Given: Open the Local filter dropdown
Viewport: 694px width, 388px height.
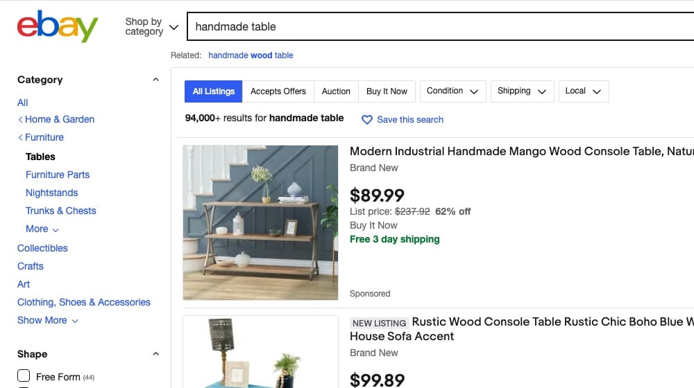Looking at the screenshot, I should (x=584, y=91).
